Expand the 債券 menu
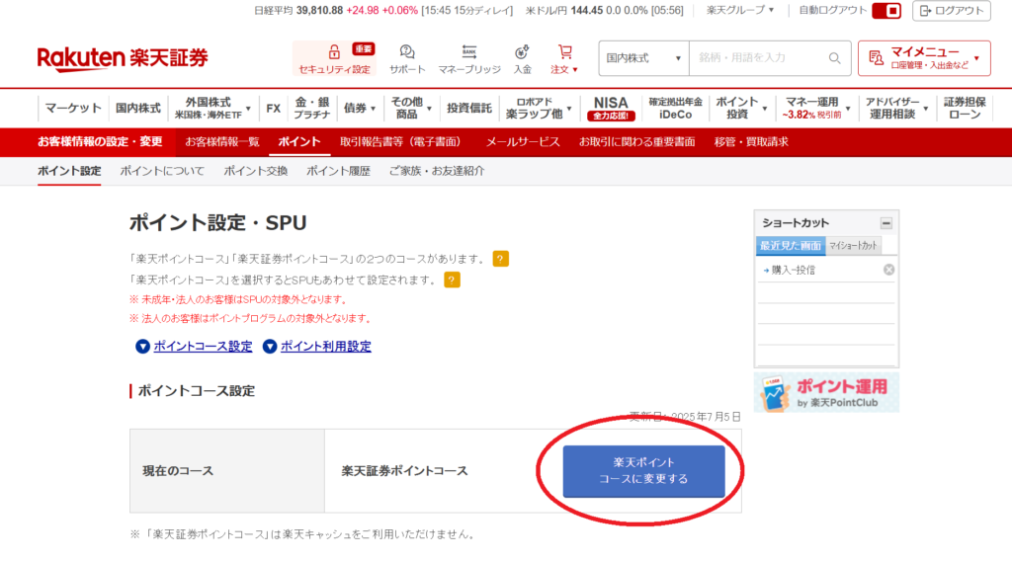 tap(360, 108)
